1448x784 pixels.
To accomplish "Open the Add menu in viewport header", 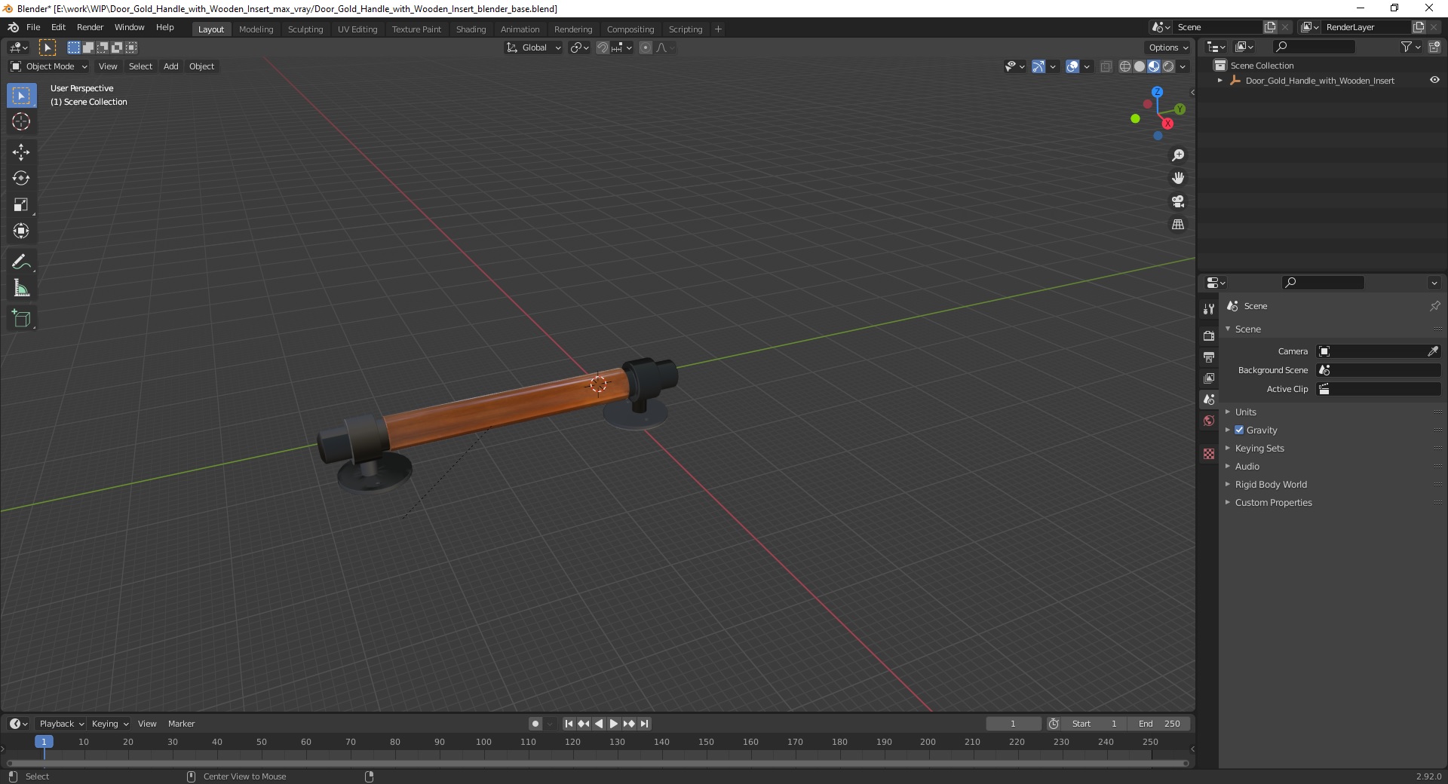I will coord(171,66).
